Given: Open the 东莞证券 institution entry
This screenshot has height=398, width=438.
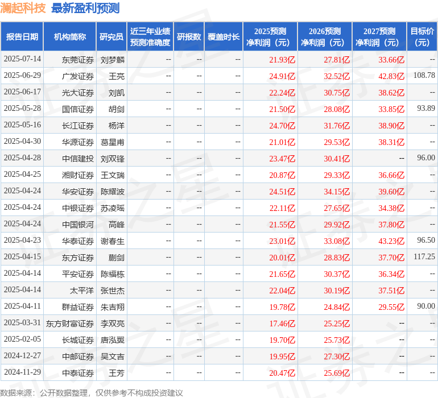Looking at the screenshot, I should click(x=78, y=60).
